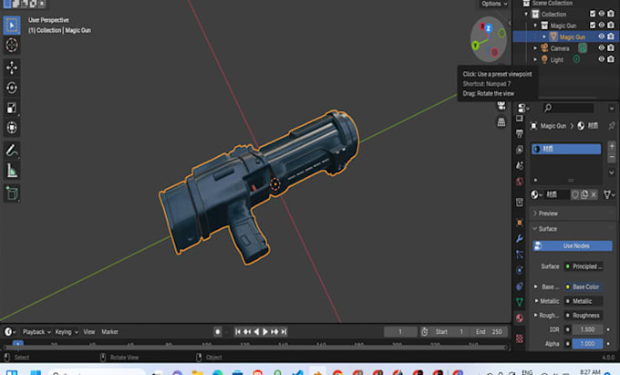Open the Object Constraints tab
Image resolution: width=620 pixels, height=375 pixels.
520,286
